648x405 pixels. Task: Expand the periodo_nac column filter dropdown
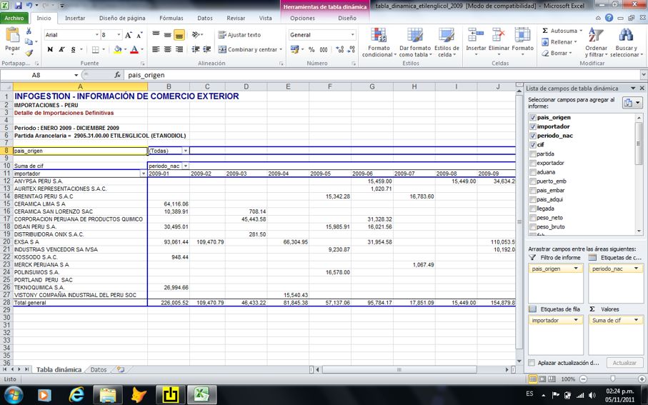pos(186,166)
